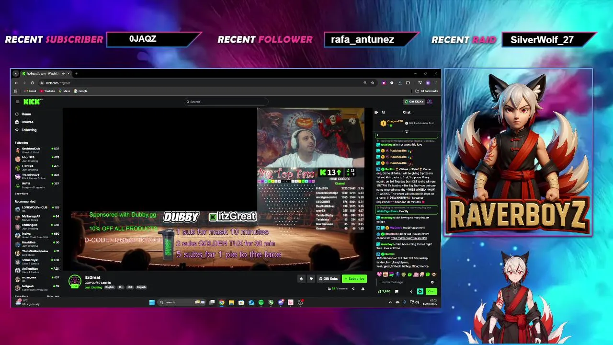Click the 7,910 channel points counter
This screenshot has width=613, height=345.
pyautogui.click(x=384, y=291)
